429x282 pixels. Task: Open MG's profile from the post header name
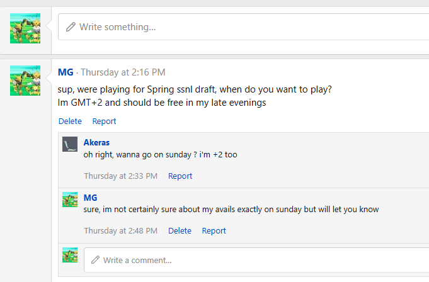(66, 72)
